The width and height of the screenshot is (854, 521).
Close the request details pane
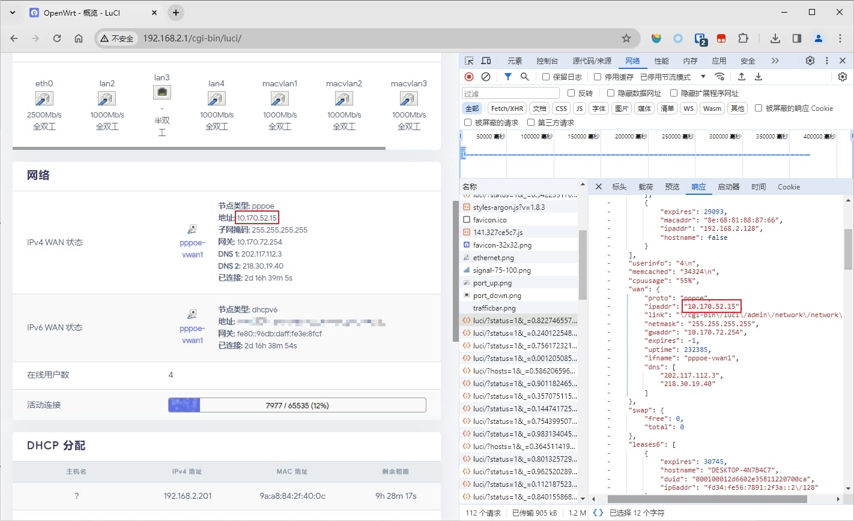599,186
